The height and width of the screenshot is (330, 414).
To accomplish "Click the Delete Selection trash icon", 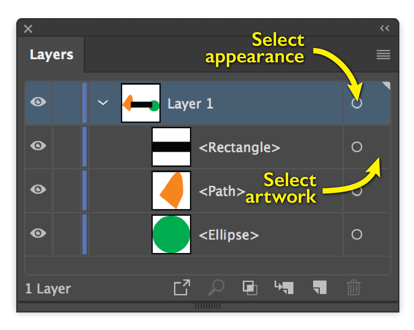I will pyautogui.click(x=354, y=288).
